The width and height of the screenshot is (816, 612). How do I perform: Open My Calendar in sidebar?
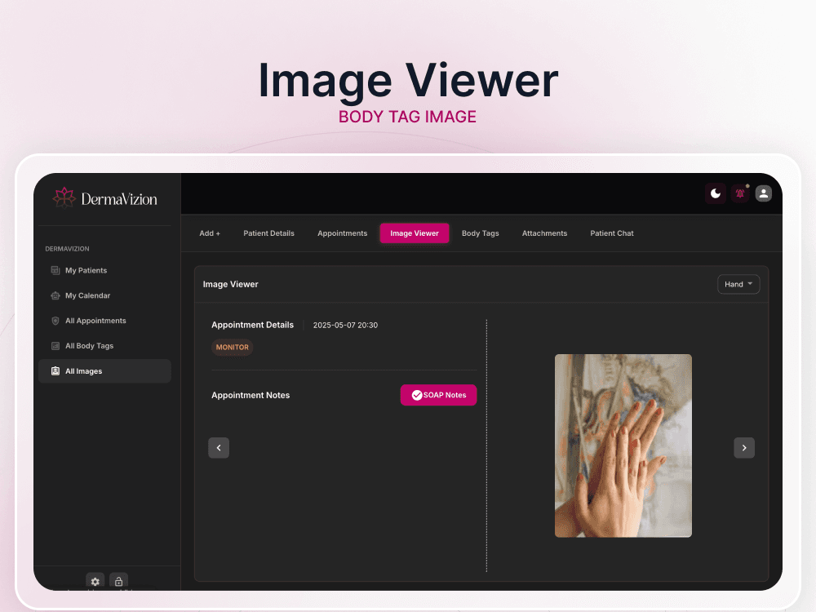104,295
